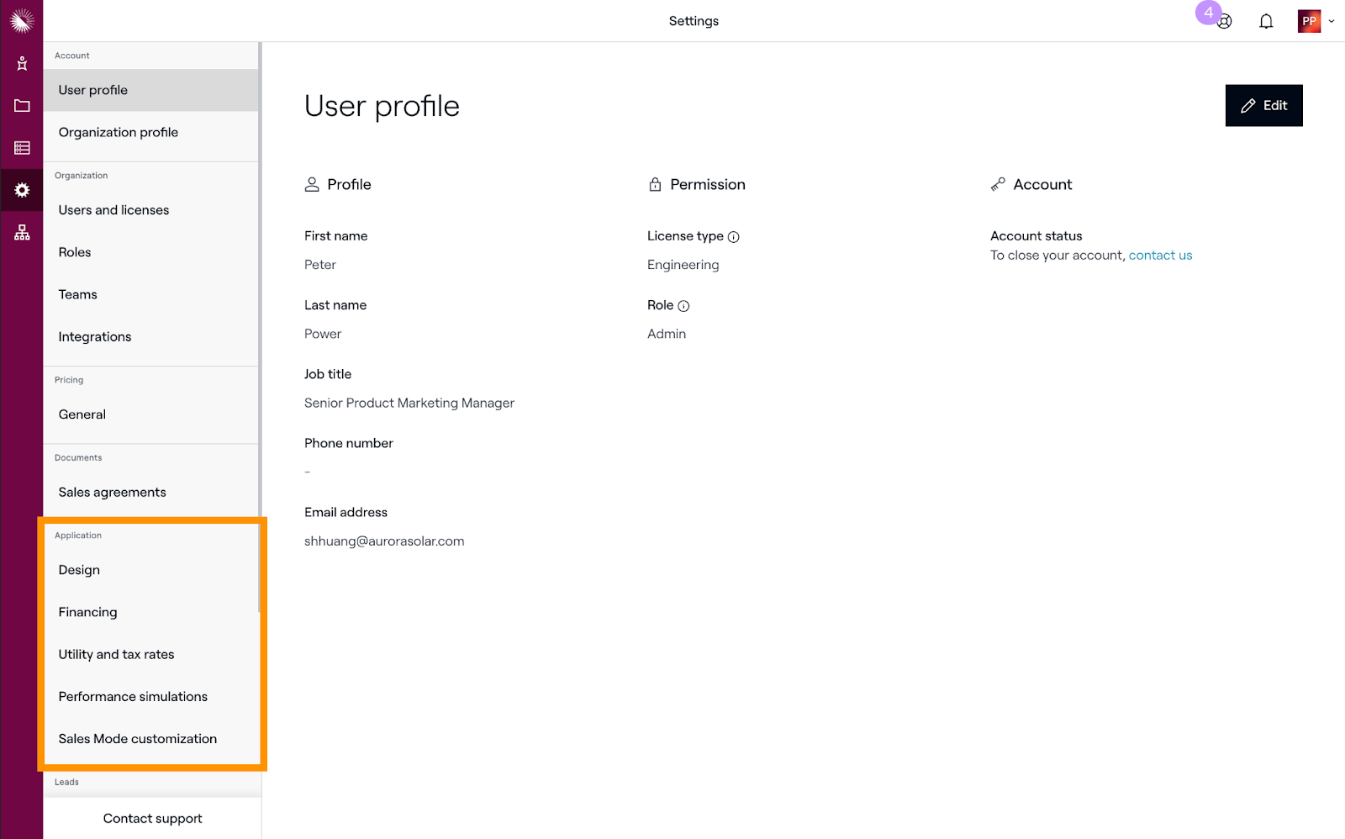Click the Aurora sunburst logo icon
Screen dimensions: 1345x839
point(22,20)
